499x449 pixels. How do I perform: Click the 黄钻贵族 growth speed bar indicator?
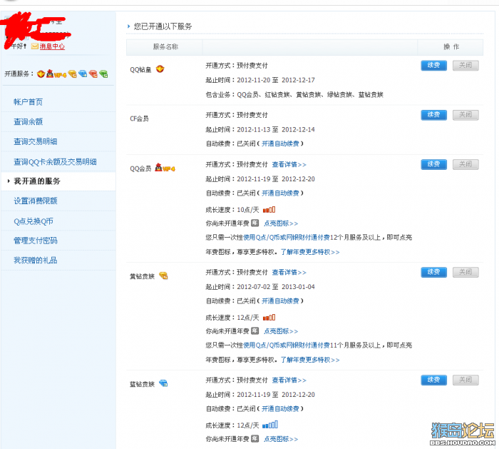[269, 318]
